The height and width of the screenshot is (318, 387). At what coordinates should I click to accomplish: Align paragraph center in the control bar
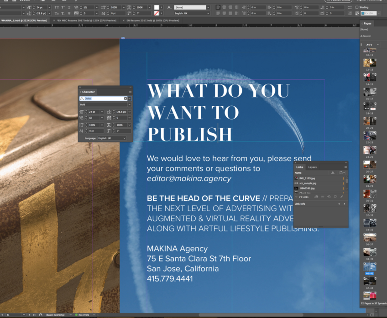(224, 7)
